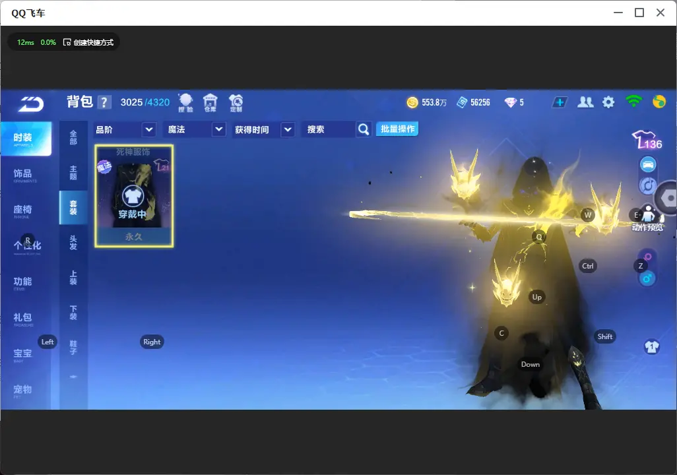Choose the 全部 all subcategory

73,138
